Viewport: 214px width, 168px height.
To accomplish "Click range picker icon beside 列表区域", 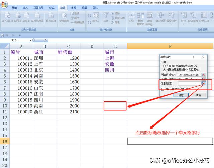I will pos(204,75).
